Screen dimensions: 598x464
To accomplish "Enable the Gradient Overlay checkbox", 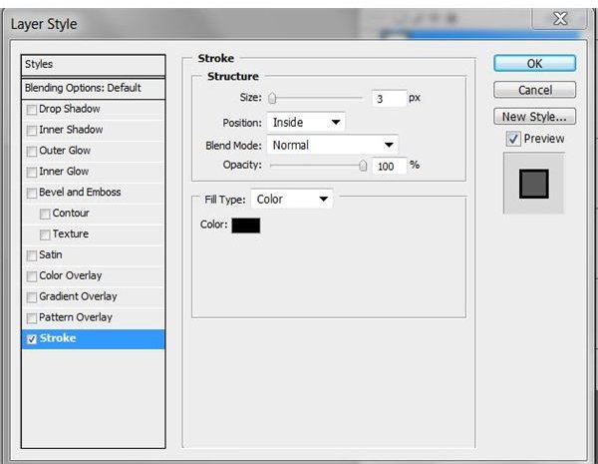I will (32, 297).
